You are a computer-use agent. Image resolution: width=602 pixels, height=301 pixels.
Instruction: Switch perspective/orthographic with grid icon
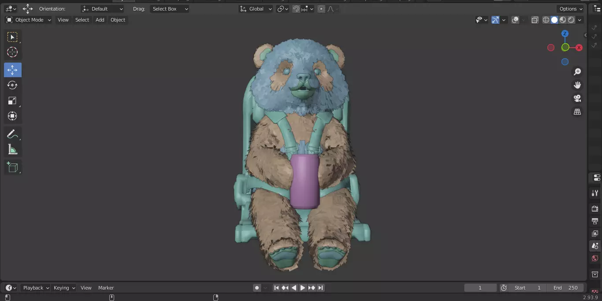click(577, 112)
